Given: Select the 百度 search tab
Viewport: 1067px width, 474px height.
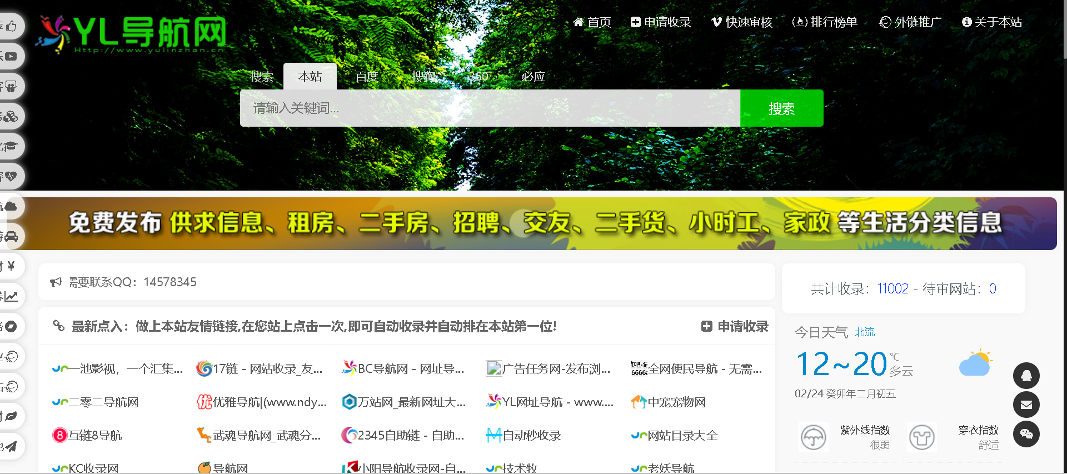Looking at the screenshot, I should coord(367,76).
